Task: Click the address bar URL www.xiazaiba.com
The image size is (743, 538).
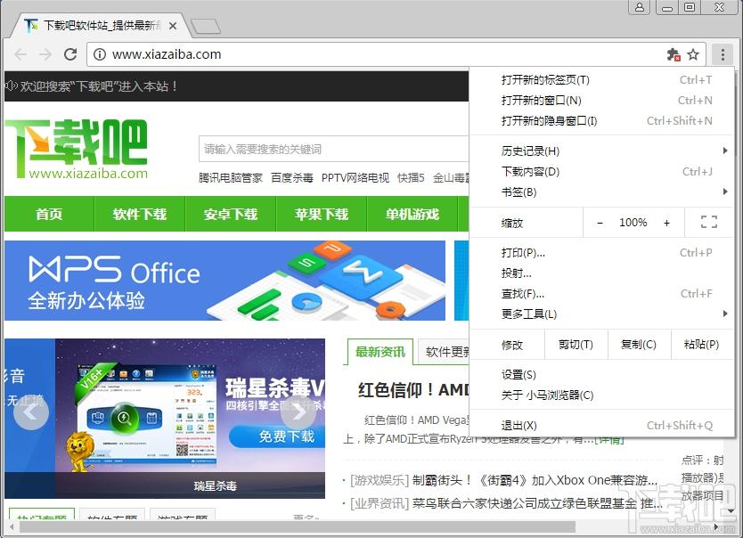Action: click(167, 54)
